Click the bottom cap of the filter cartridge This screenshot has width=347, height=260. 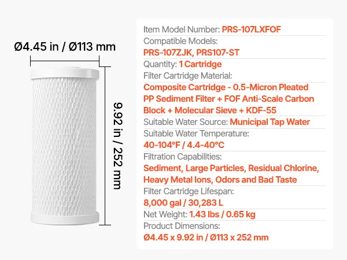65,218
